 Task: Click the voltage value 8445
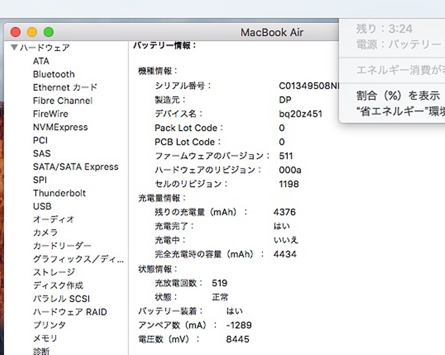(238, 339)
